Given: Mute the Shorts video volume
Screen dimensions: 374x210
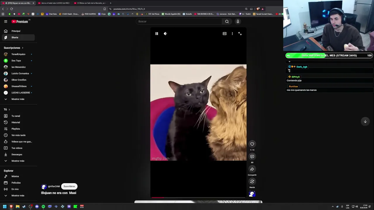Looking at the screenshot, I should coord(165,34).
